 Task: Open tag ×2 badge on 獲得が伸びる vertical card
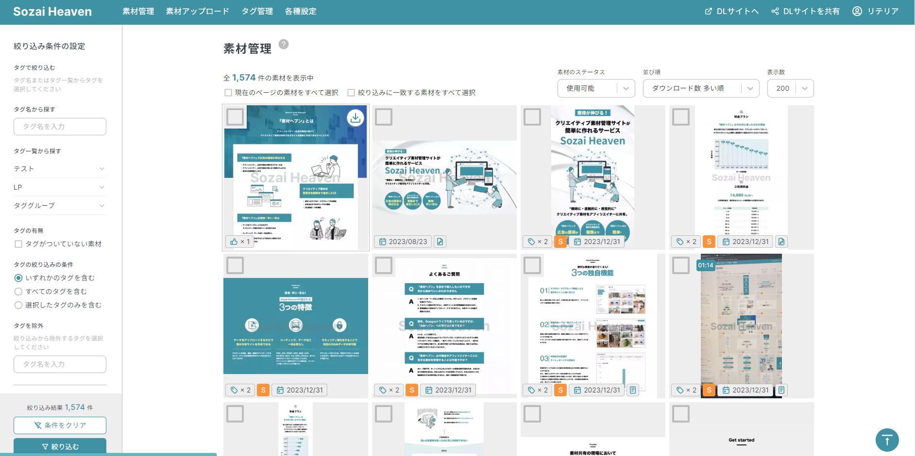click(x=538, y=242)
